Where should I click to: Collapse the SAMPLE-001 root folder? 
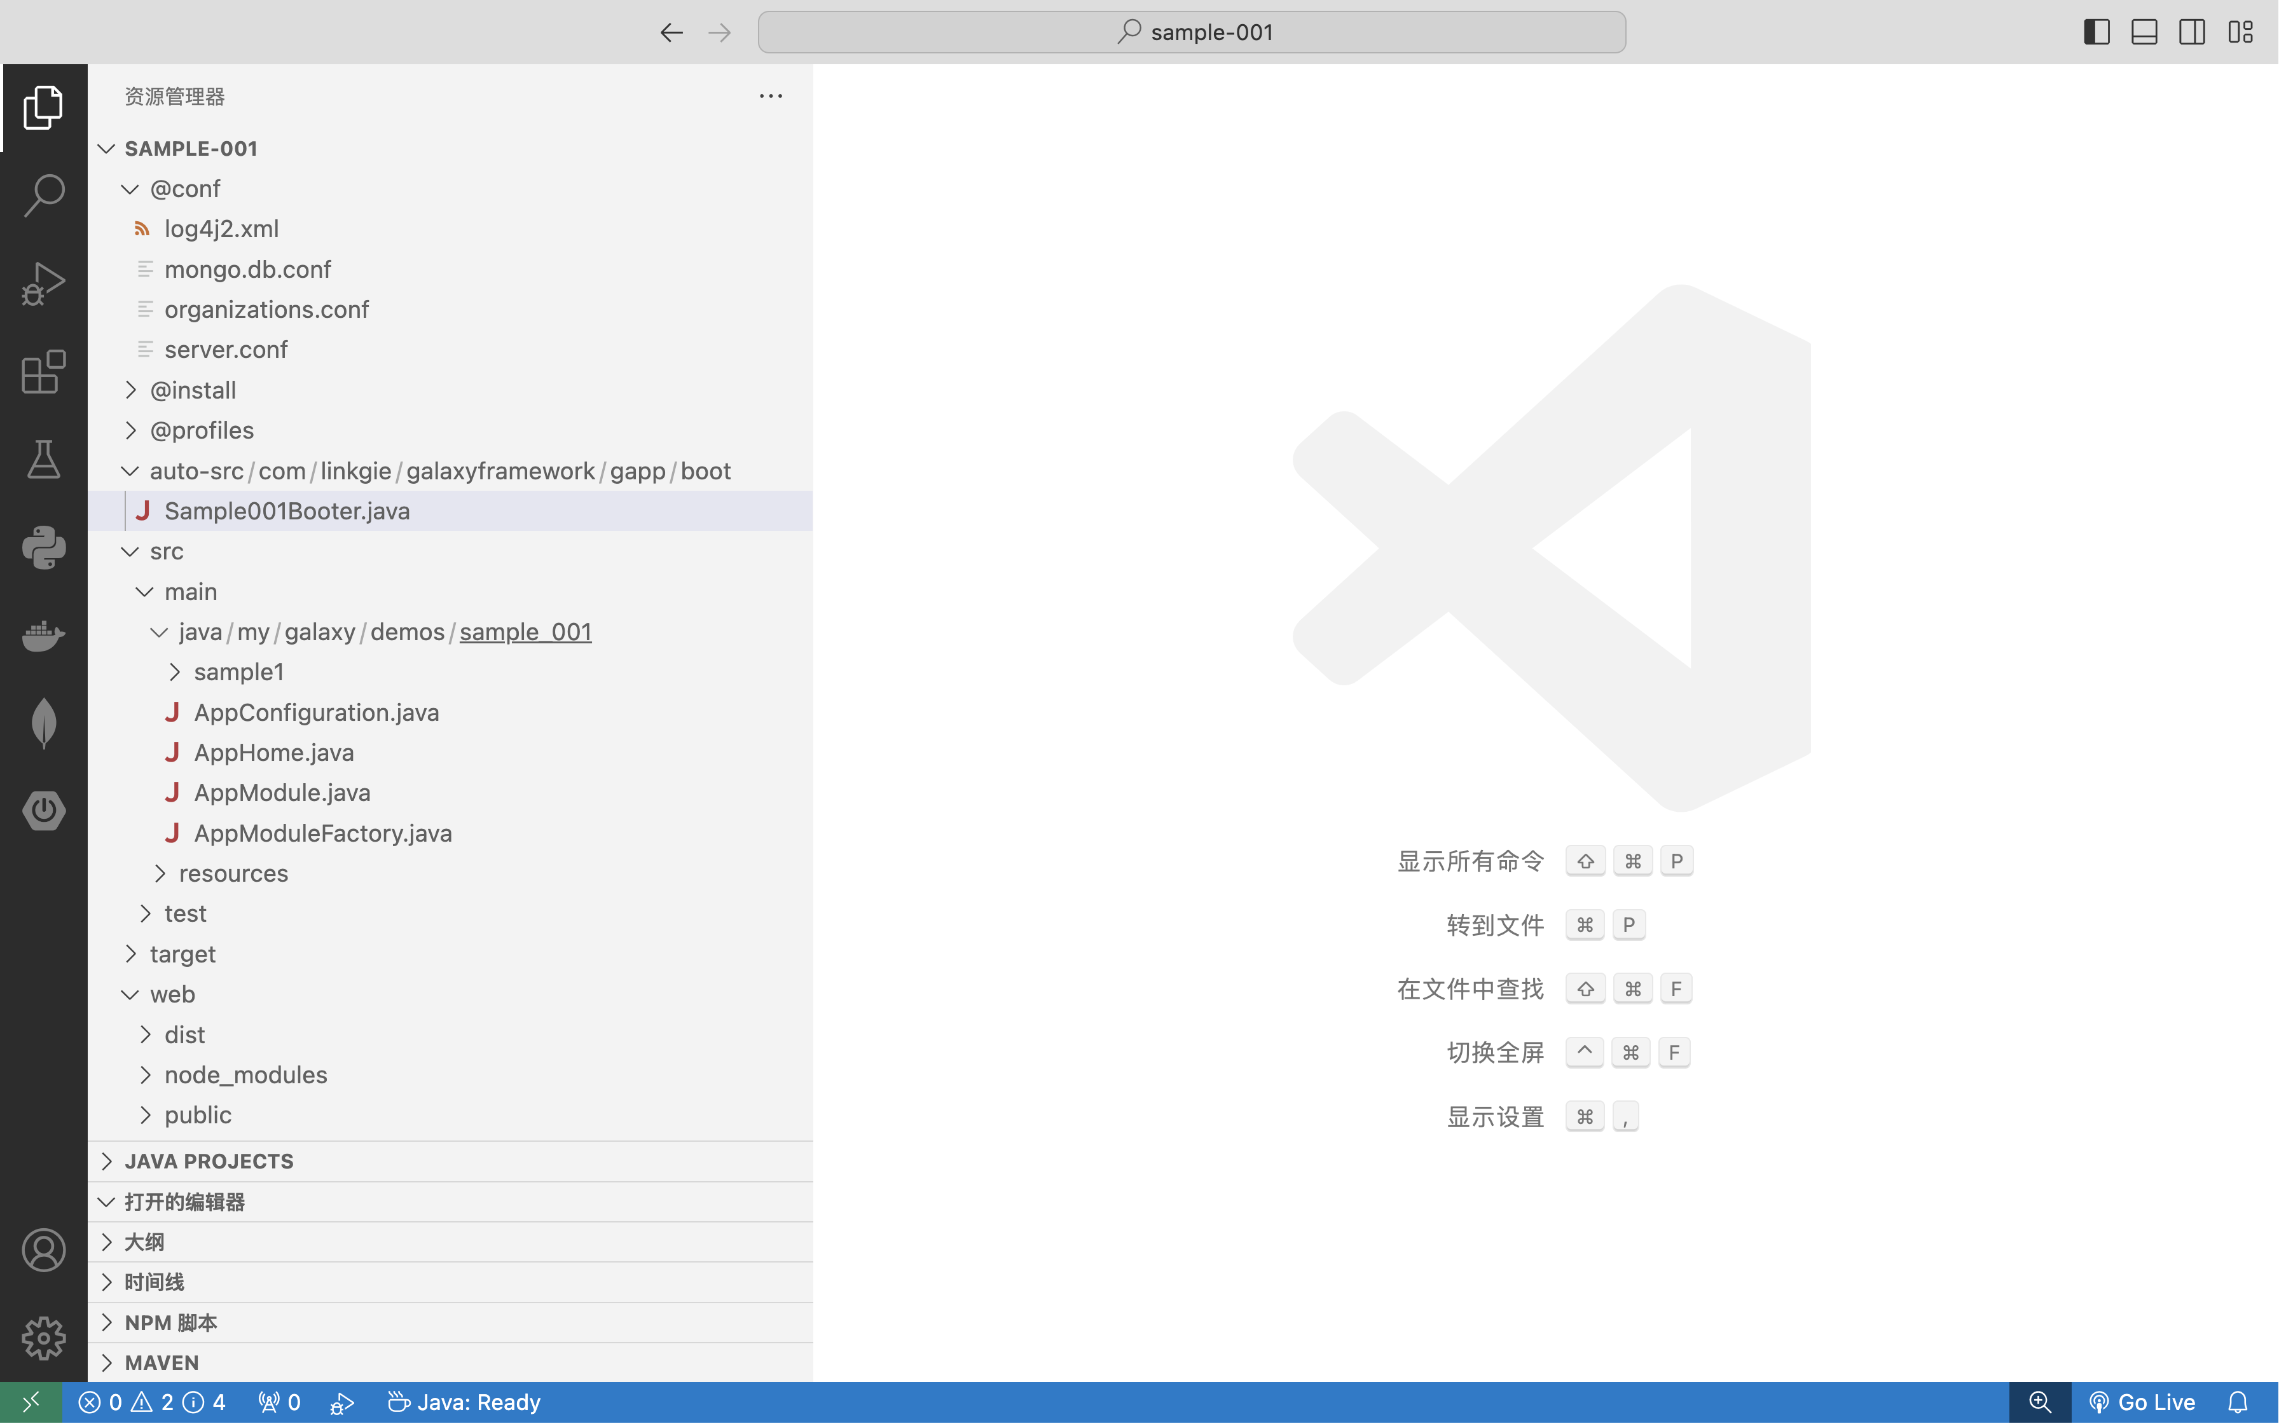coord(450,149)
